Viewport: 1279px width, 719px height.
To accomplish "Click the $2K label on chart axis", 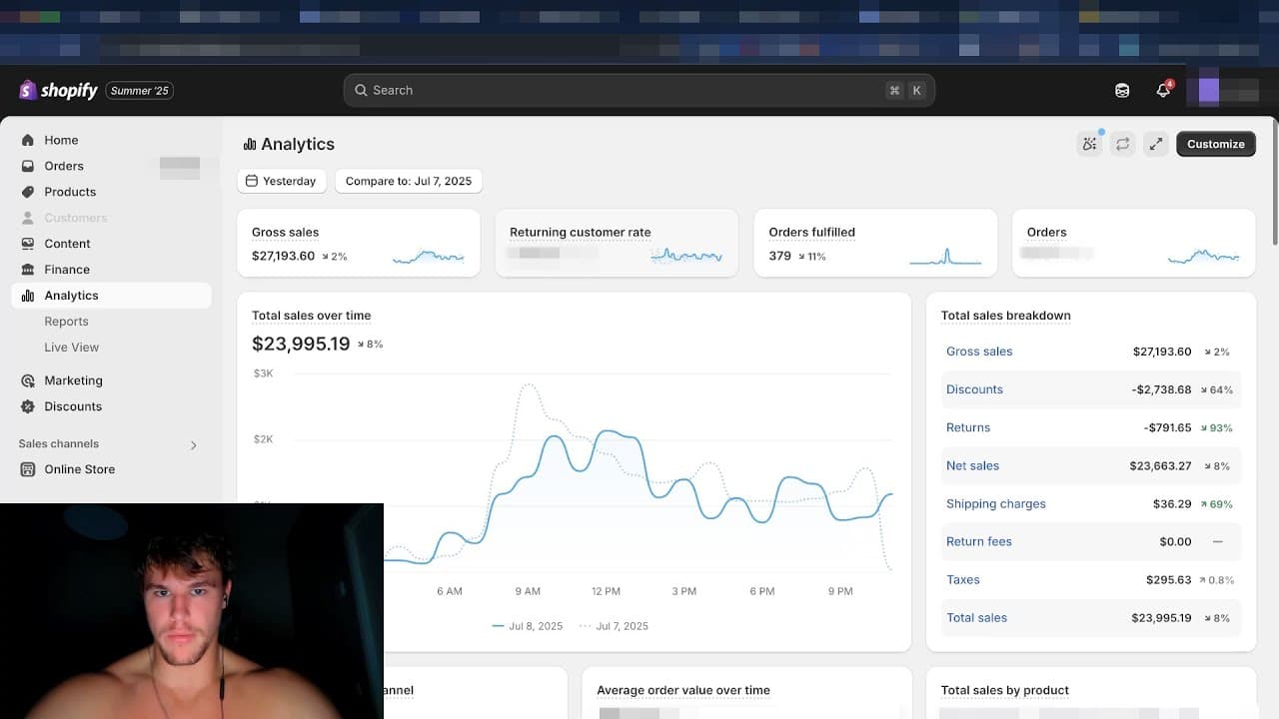I will (x=263, y=439).
